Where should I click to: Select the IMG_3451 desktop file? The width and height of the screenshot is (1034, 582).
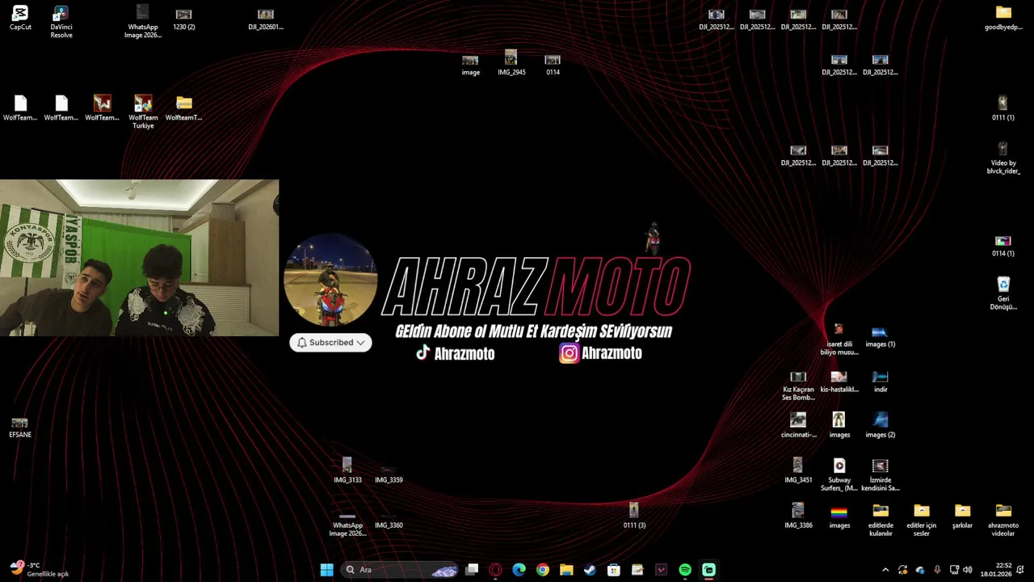pos(798,470)
